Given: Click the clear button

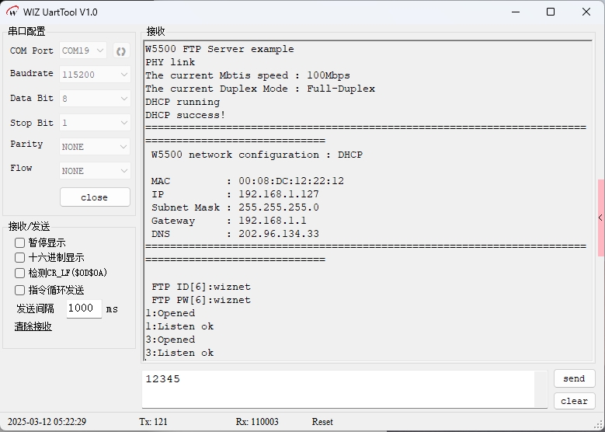Looking at the screenshot, I should pyautogui.click(x=574, y=401).
